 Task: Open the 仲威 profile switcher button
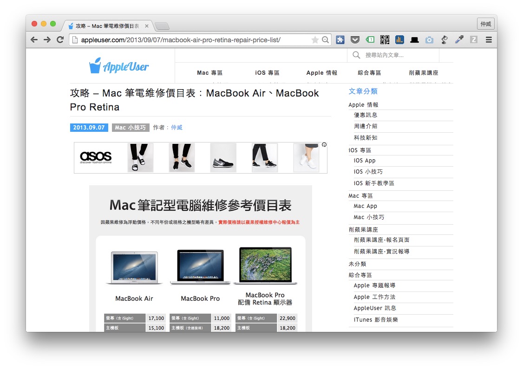[x=485, y=24]
